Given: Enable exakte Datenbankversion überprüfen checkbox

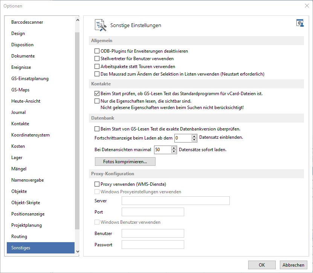Looking at the screenshot, I should (97, 129).
